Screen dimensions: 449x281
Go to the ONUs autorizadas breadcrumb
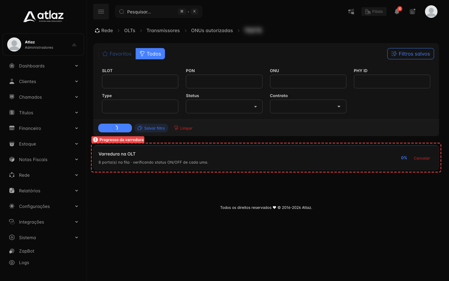212,31
